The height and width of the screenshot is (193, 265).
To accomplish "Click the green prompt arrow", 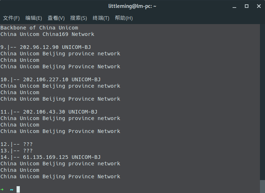I will pyautogui.click(x=2, y=189).
